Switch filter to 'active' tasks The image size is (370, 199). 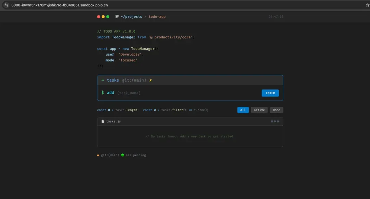pos(259,110)
